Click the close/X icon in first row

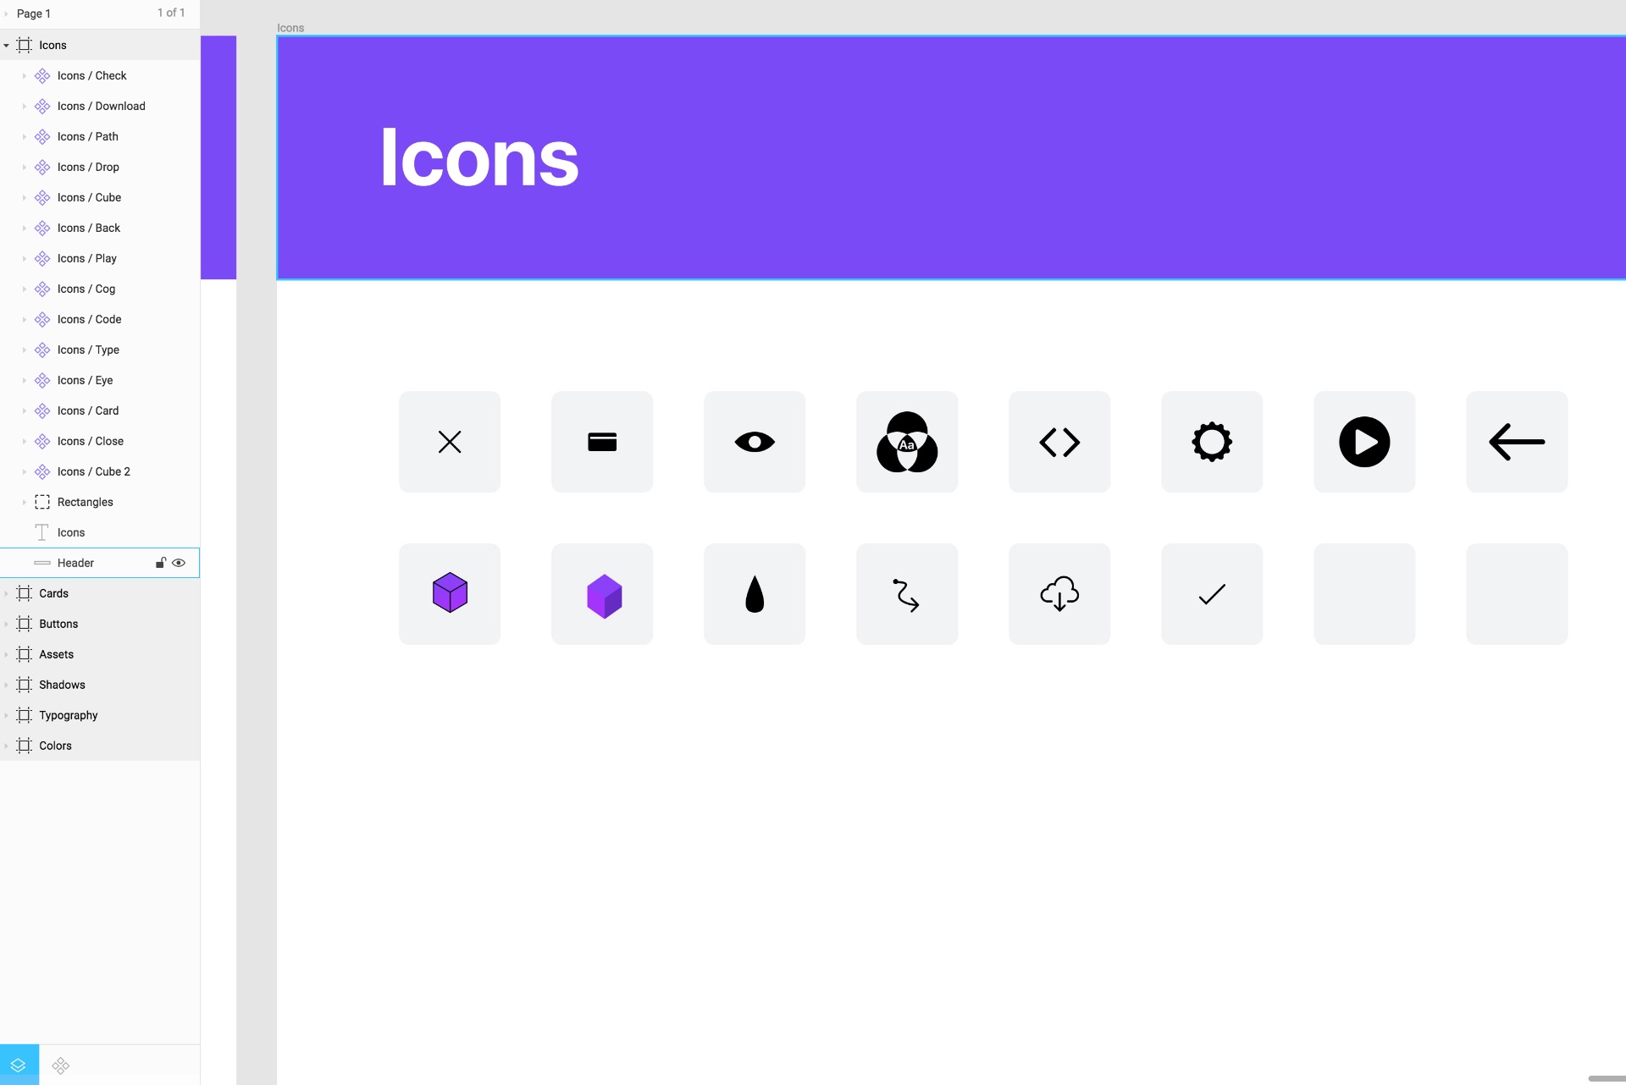pyautogui.click(x=450, y=441)
